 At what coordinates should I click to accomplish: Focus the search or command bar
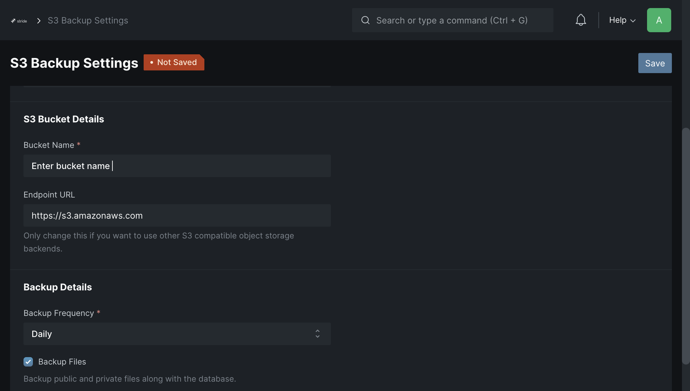point(452,20)
